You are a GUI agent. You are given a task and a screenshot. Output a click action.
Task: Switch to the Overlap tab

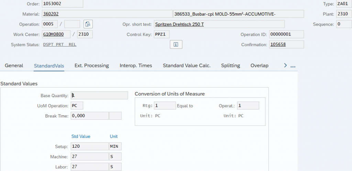coord(259,66)
